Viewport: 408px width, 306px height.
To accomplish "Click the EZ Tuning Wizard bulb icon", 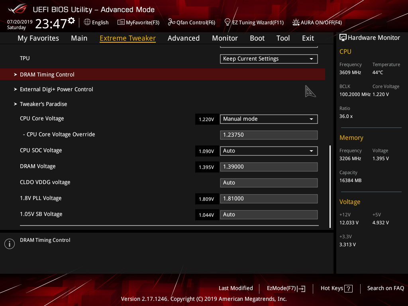I will [x=228, y=22].
